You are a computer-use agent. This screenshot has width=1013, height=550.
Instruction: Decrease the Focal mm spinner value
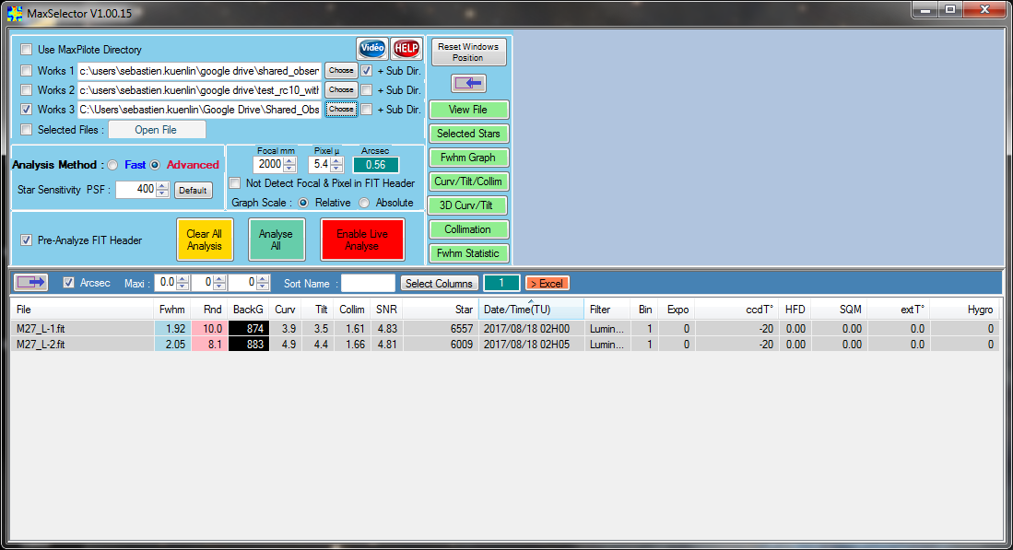(x=289, y=168)
